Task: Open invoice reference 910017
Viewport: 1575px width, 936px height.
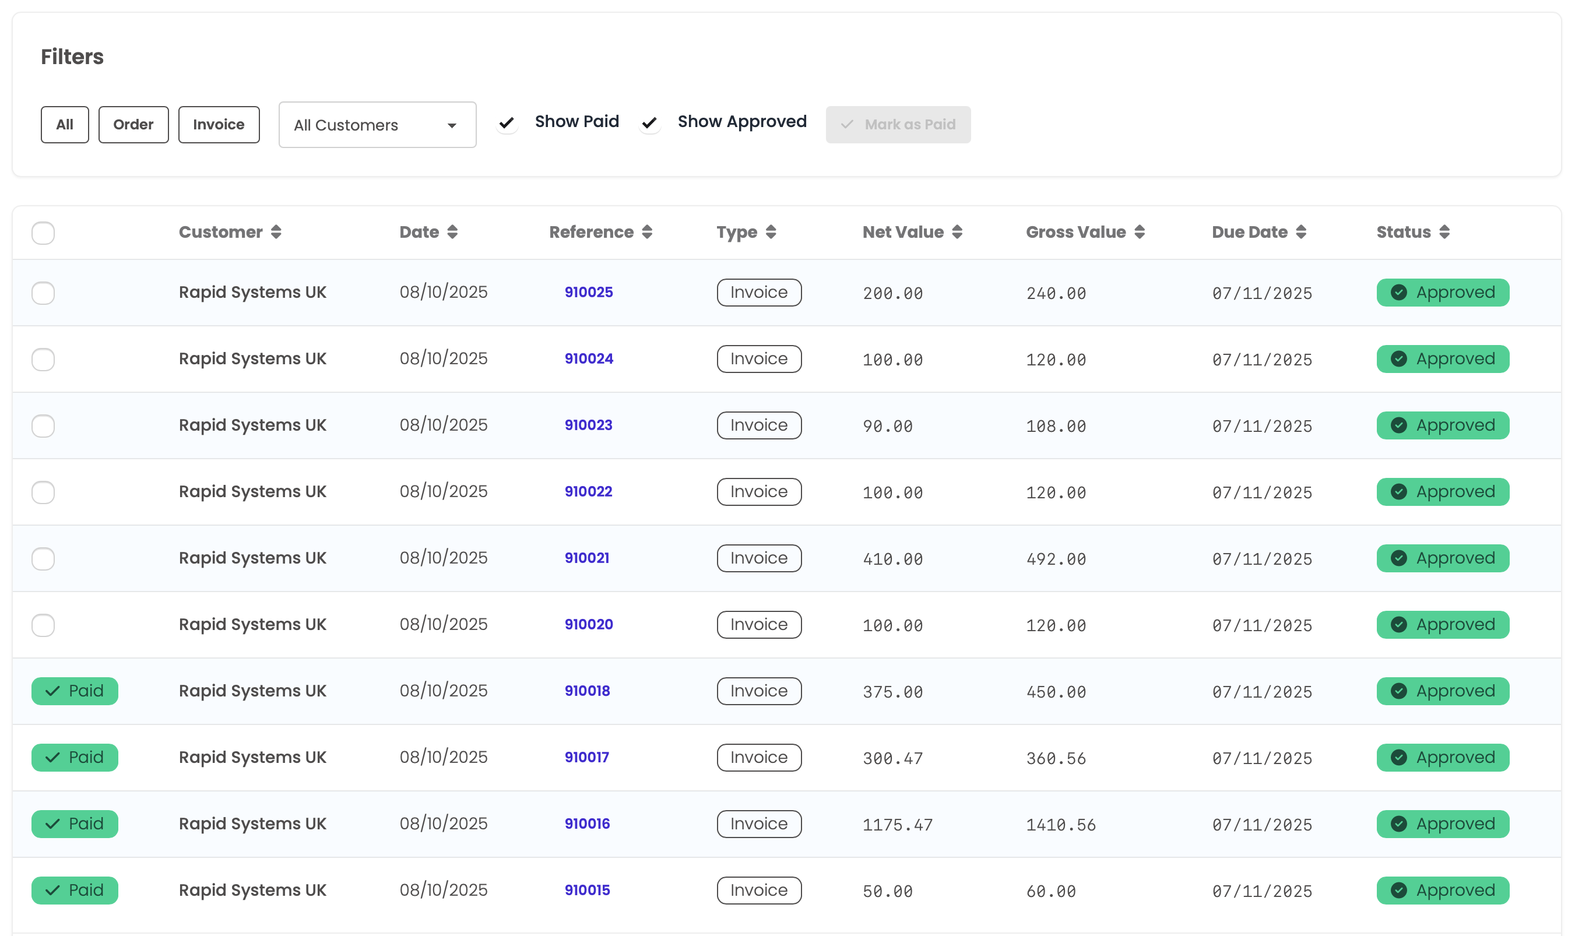Action: 586,757
